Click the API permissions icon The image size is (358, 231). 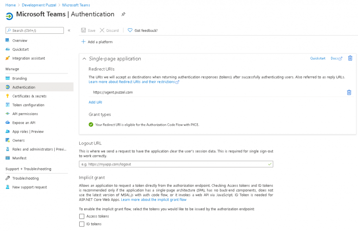7,114
